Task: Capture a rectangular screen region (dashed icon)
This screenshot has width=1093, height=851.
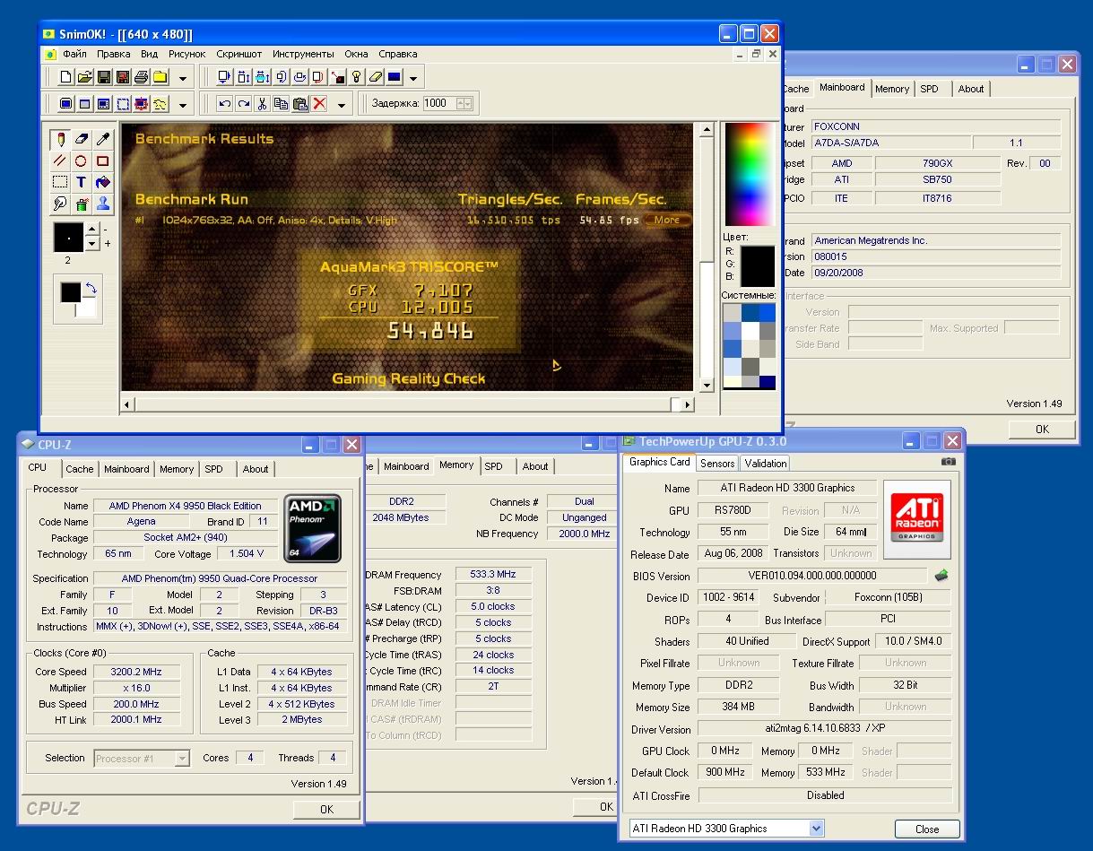Action: [x=123, y=103]
